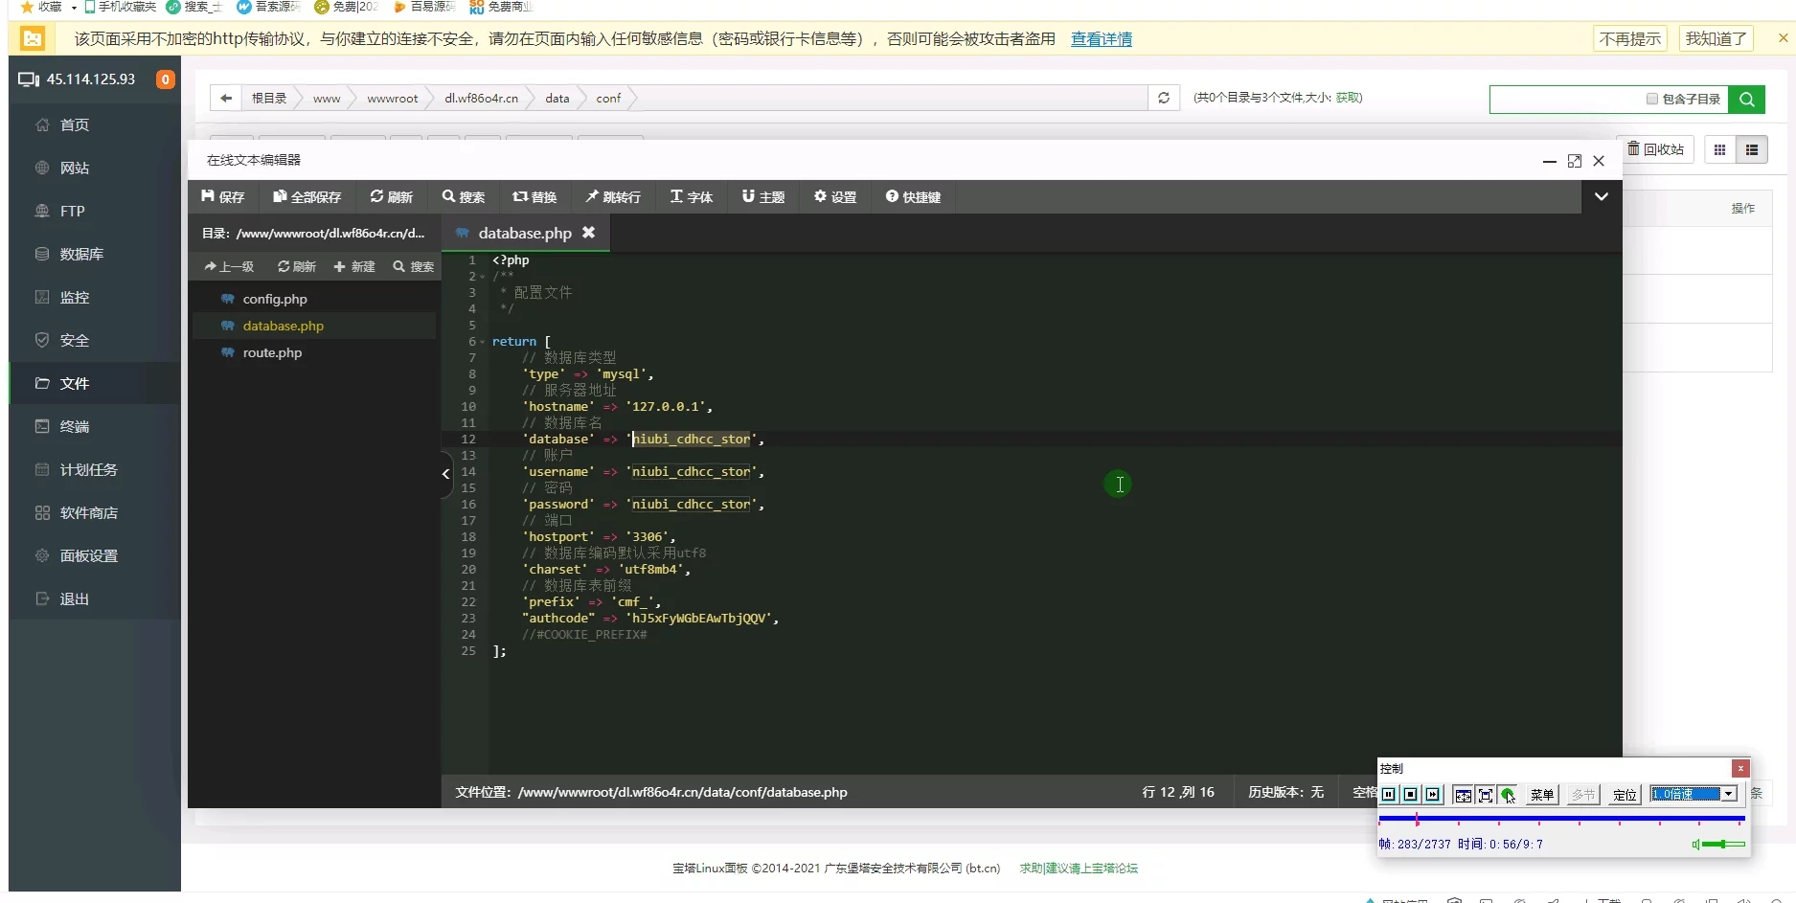Click the speaker mute icon in the 控制 window
Screen dimensions: 1796x903
pyautogui.click(x=1695, y=844)
